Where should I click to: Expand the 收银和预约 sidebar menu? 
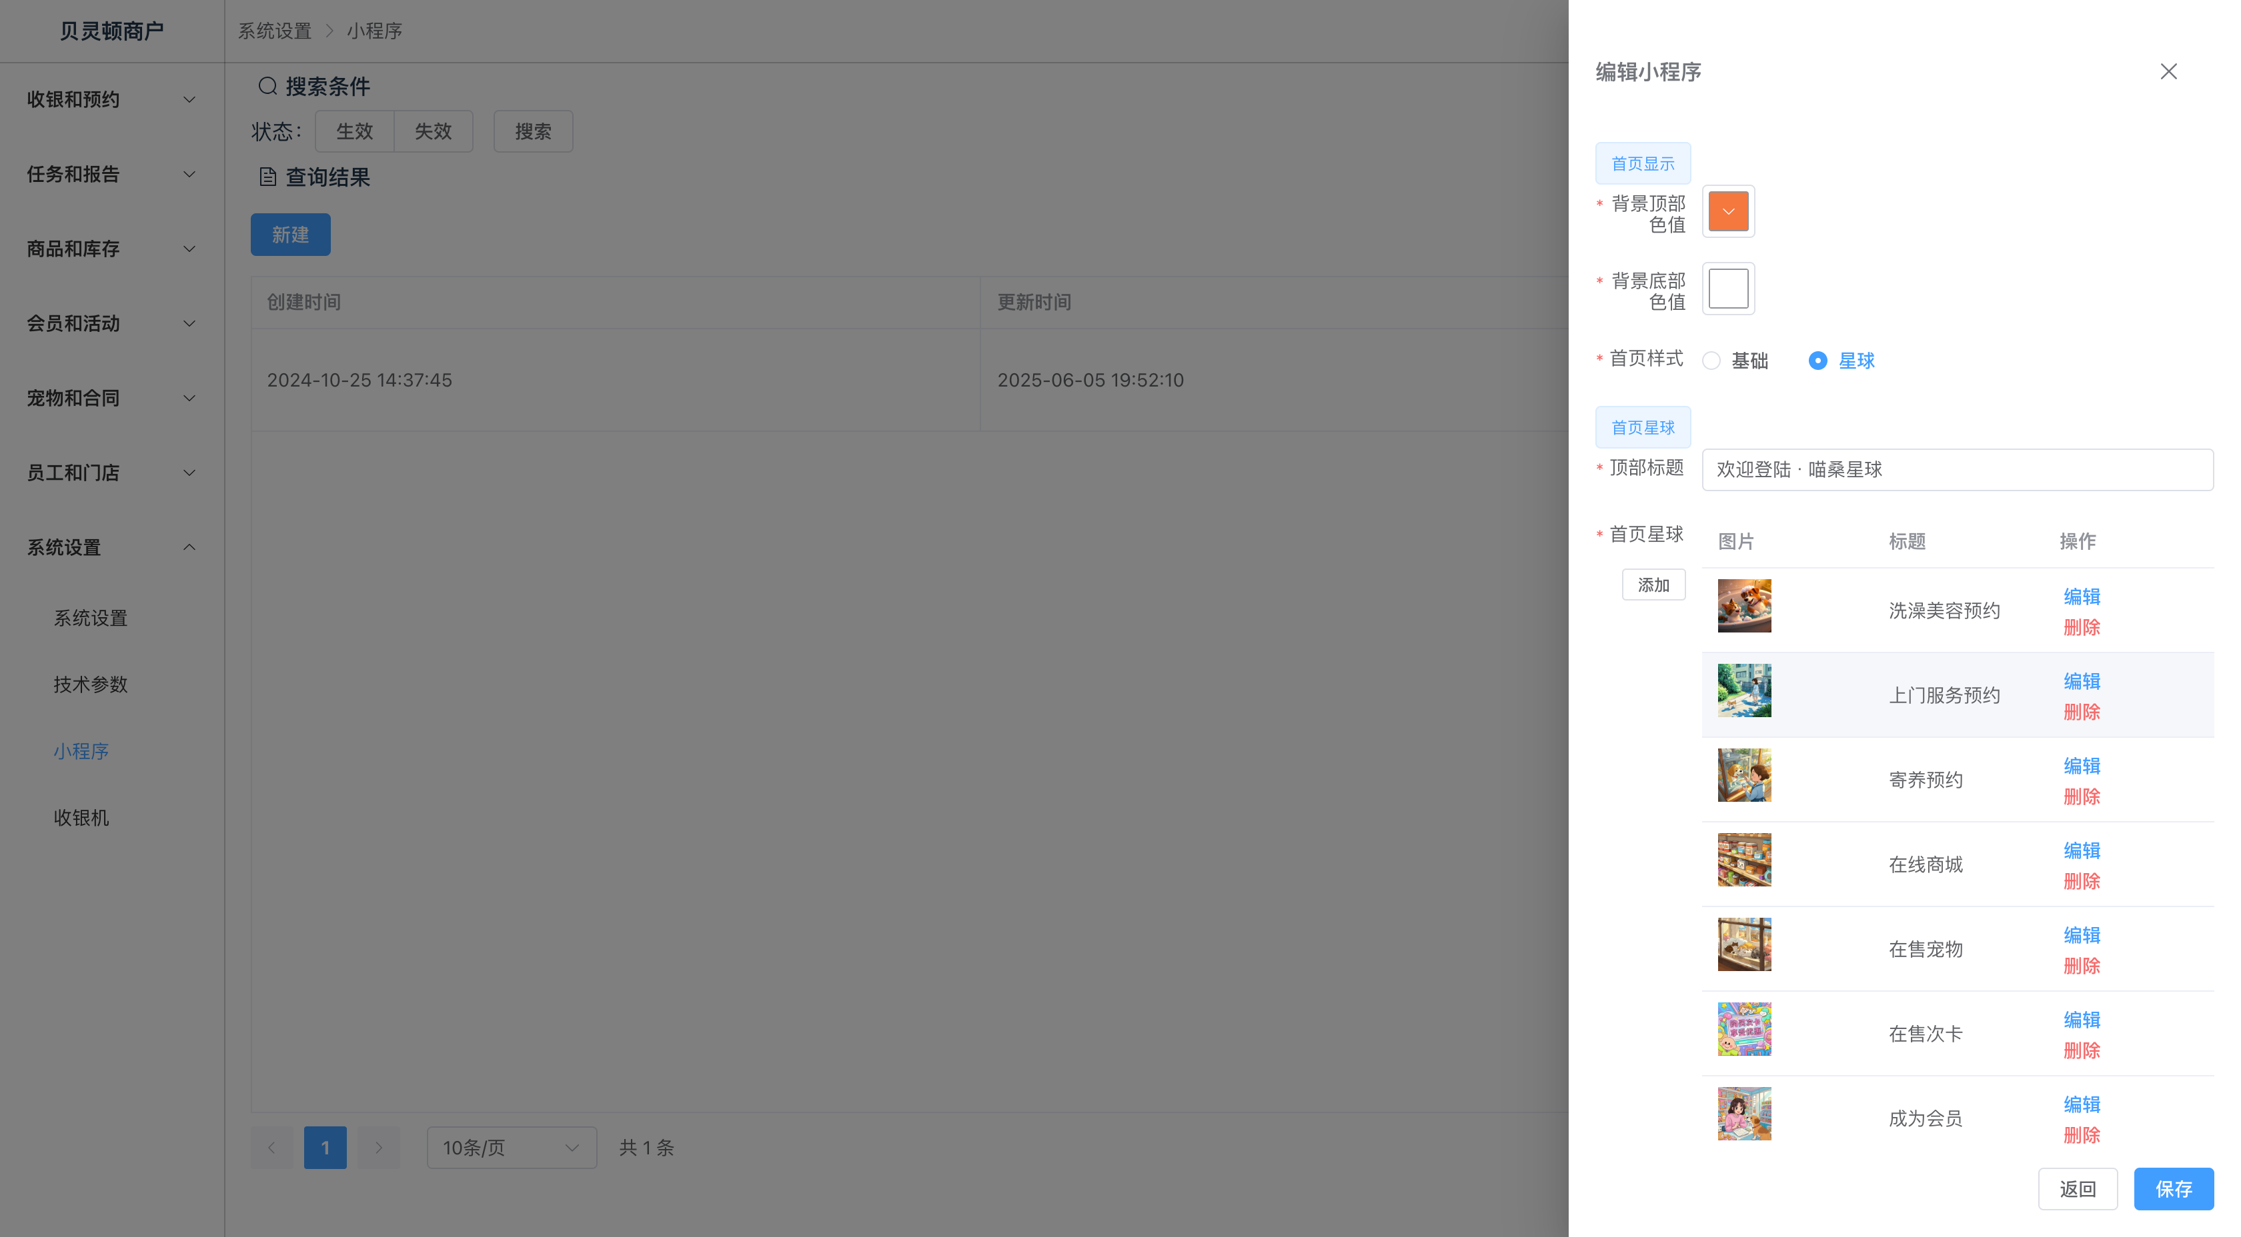pyautogui.click(x=111, y=99)
